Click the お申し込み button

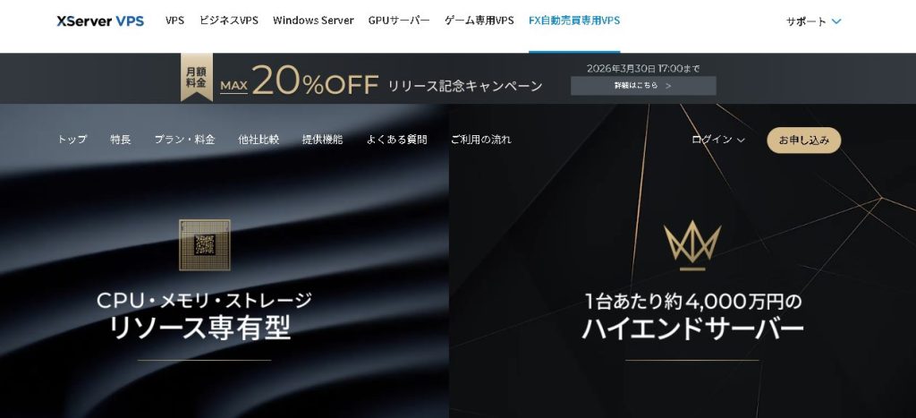click(x=804, y=141)
